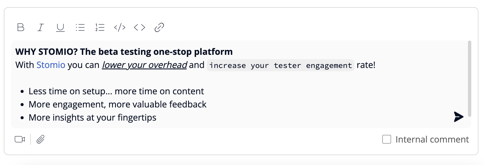The width and height of the screenshot is (485, 165).
Task: Apply italic formatting
Action: coord(41,27)
